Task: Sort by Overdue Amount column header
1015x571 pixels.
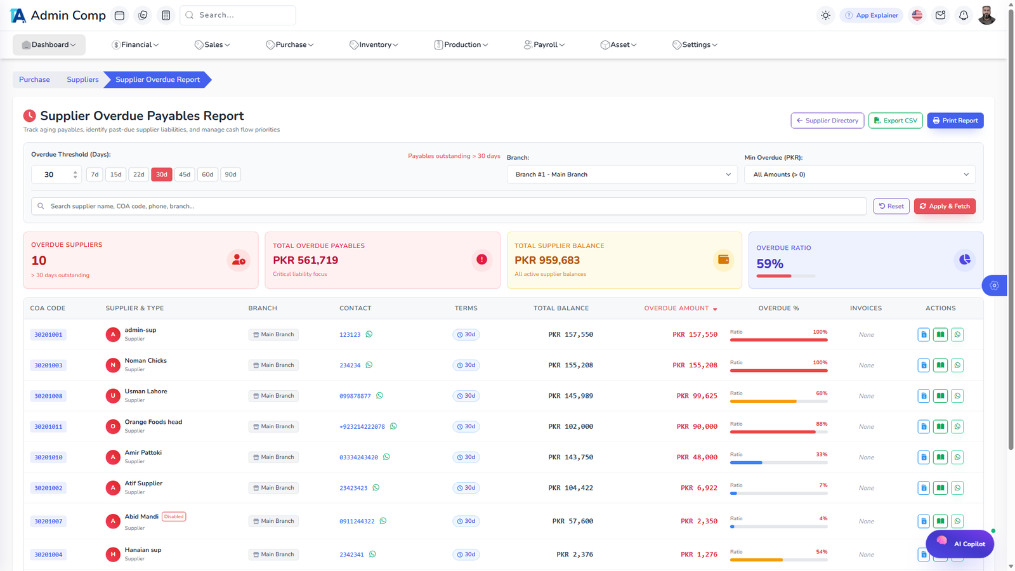Action: click(x=681, y=308)
